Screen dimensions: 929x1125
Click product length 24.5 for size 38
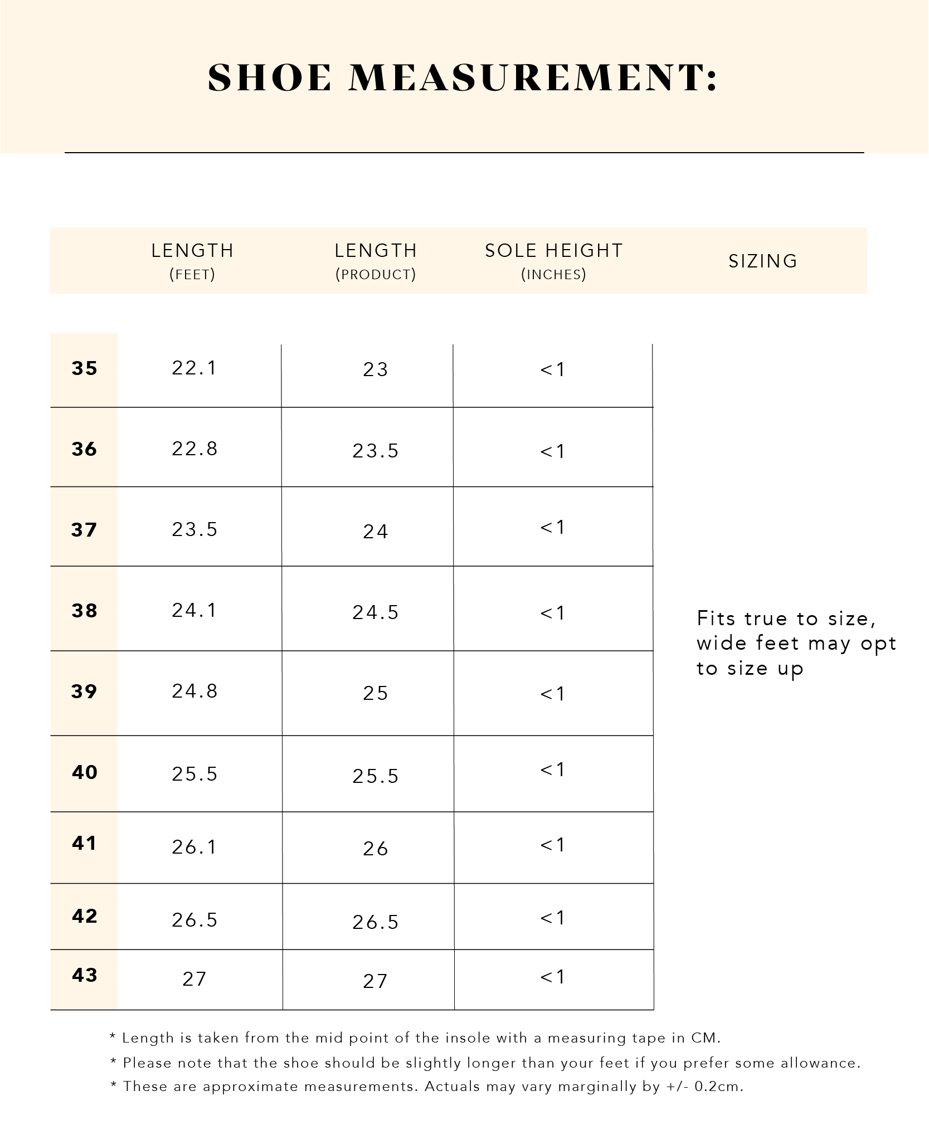pos(375,612)
